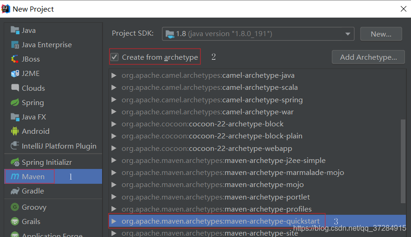This screenshot has width=411, height=237.
Task: Select Grails project type label
Action: [x=31, y=222]
